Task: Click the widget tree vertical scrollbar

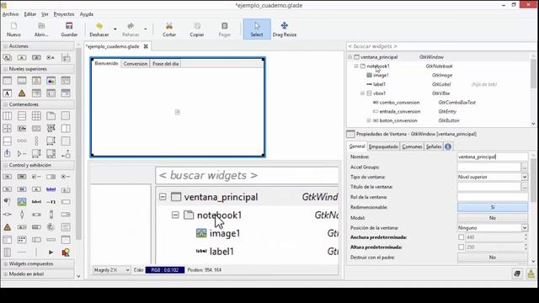Action: coord(533,74)
